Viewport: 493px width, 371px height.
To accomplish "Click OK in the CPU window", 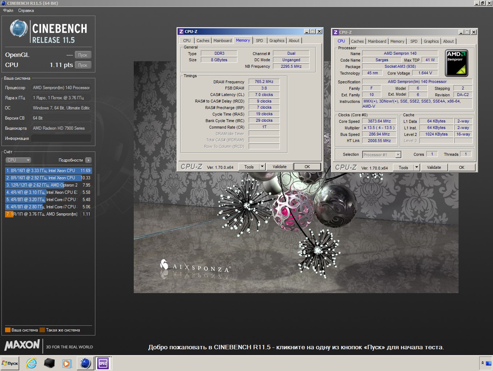I will [461, 167].
